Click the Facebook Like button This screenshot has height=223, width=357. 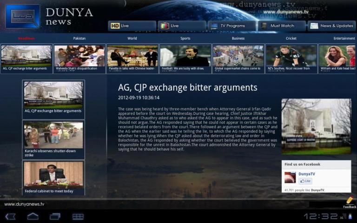coord(305,181)
